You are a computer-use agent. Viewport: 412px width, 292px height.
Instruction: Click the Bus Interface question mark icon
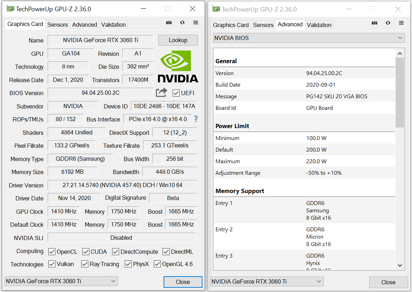pyautogui.click(x=196, y=119)
